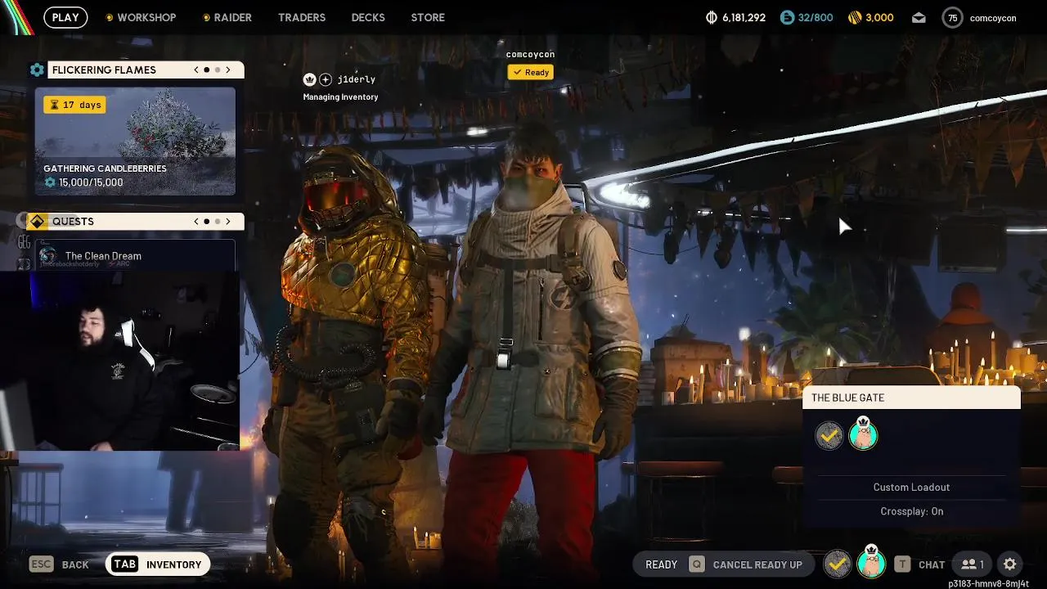Image resolution: width=1047 pixels, height=589 pixels.
Task: Click the webcam overlay of the streamer
Action: coord(120,361)
